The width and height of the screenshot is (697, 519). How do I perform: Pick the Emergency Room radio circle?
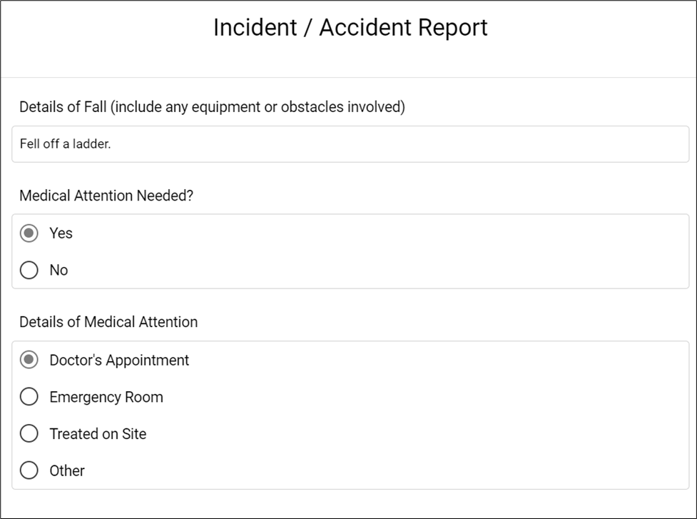(x=29, y=397)
